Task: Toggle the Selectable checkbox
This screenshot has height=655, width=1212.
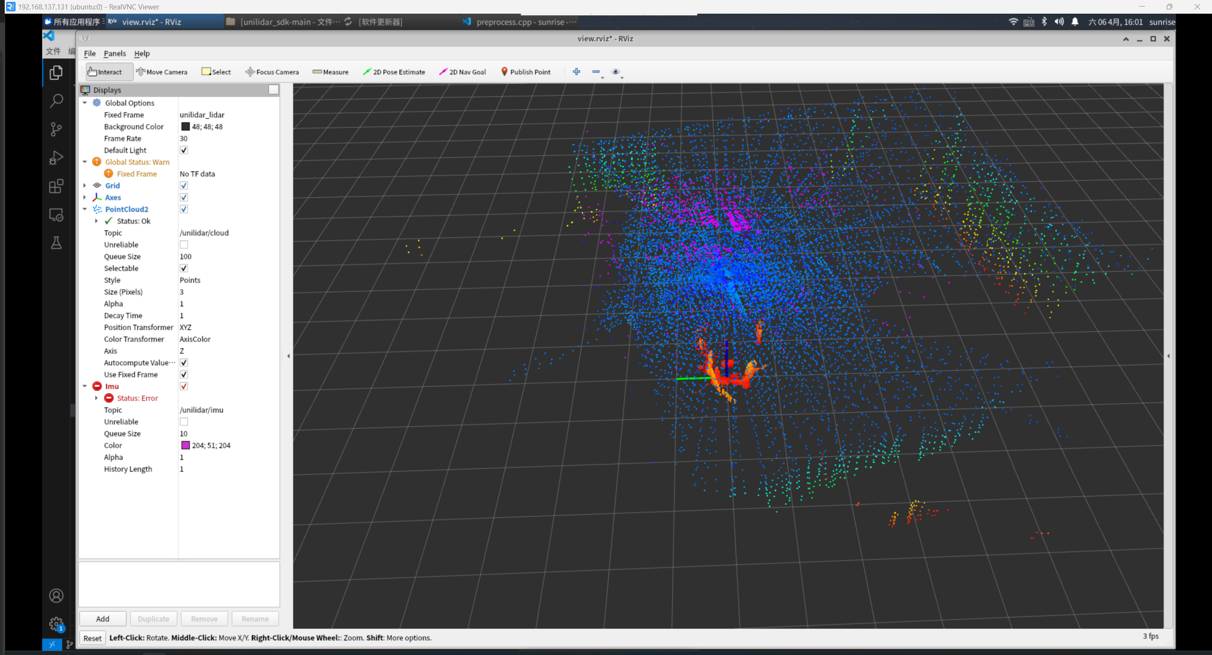Action: coord(184,268)
